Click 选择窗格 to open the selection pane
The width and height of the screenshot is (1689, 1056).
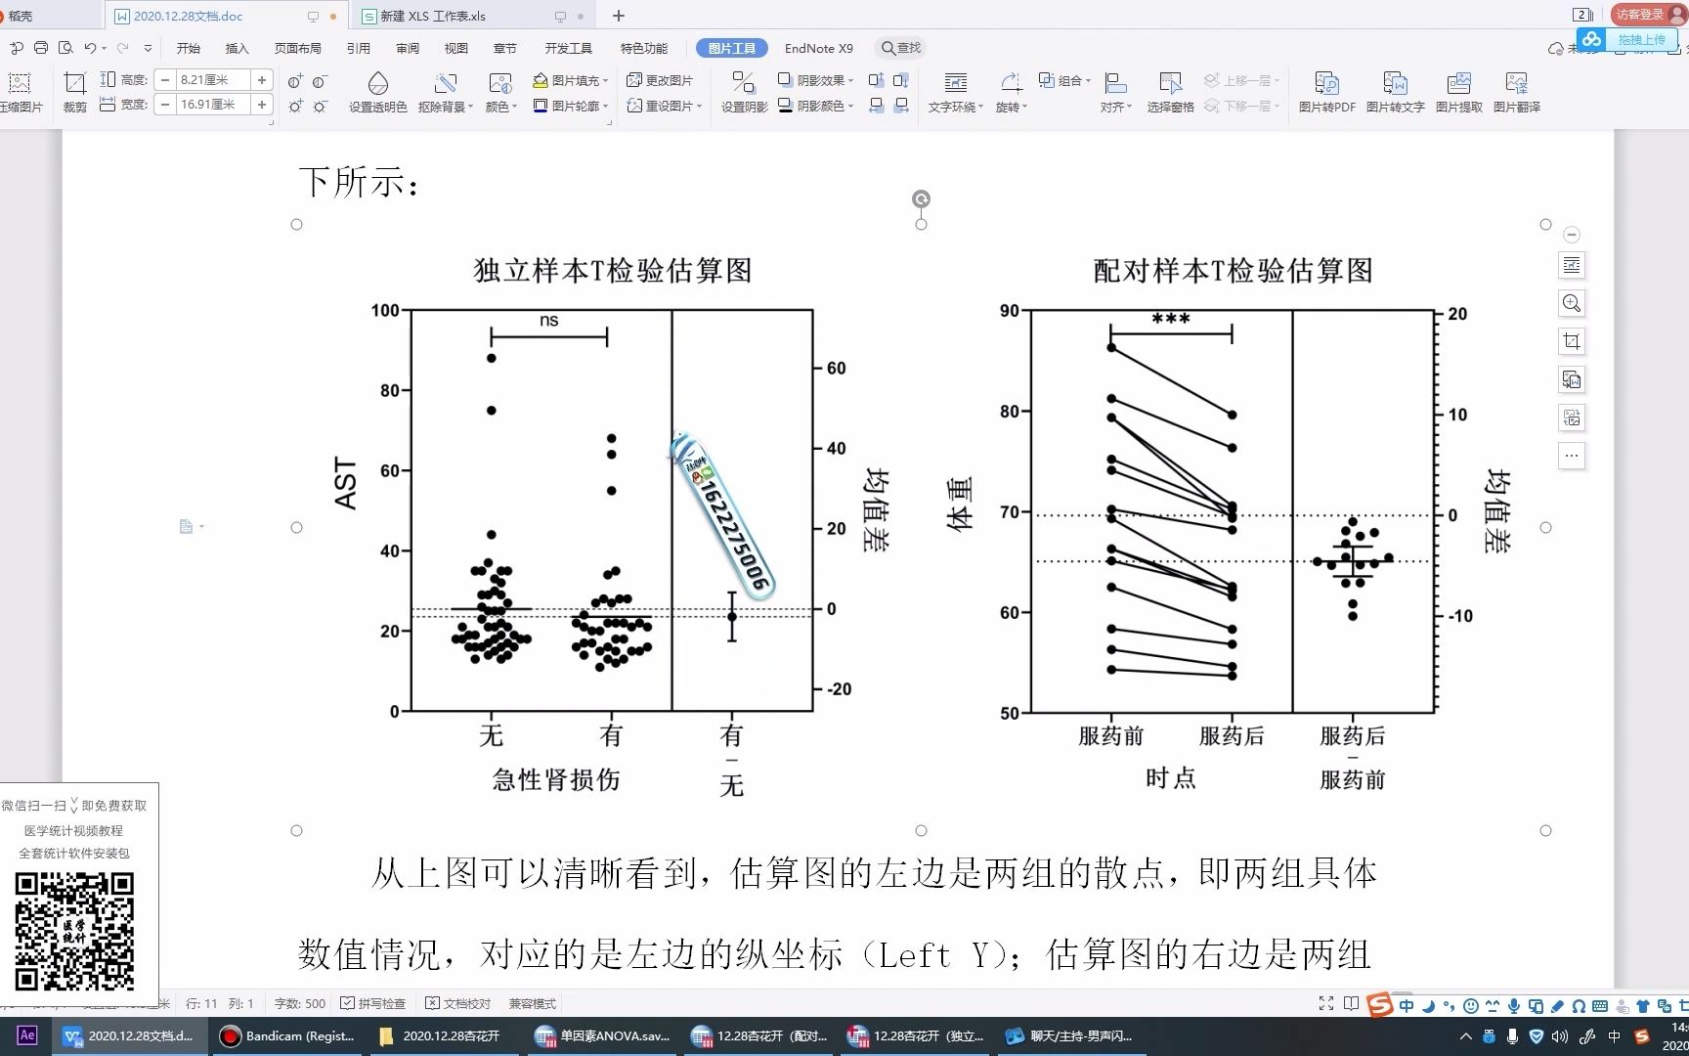[x=1169, y=92]
